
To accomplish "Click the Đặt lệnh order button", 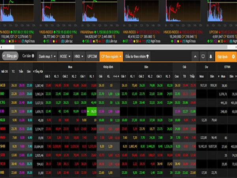I will (x=226, y=57).
